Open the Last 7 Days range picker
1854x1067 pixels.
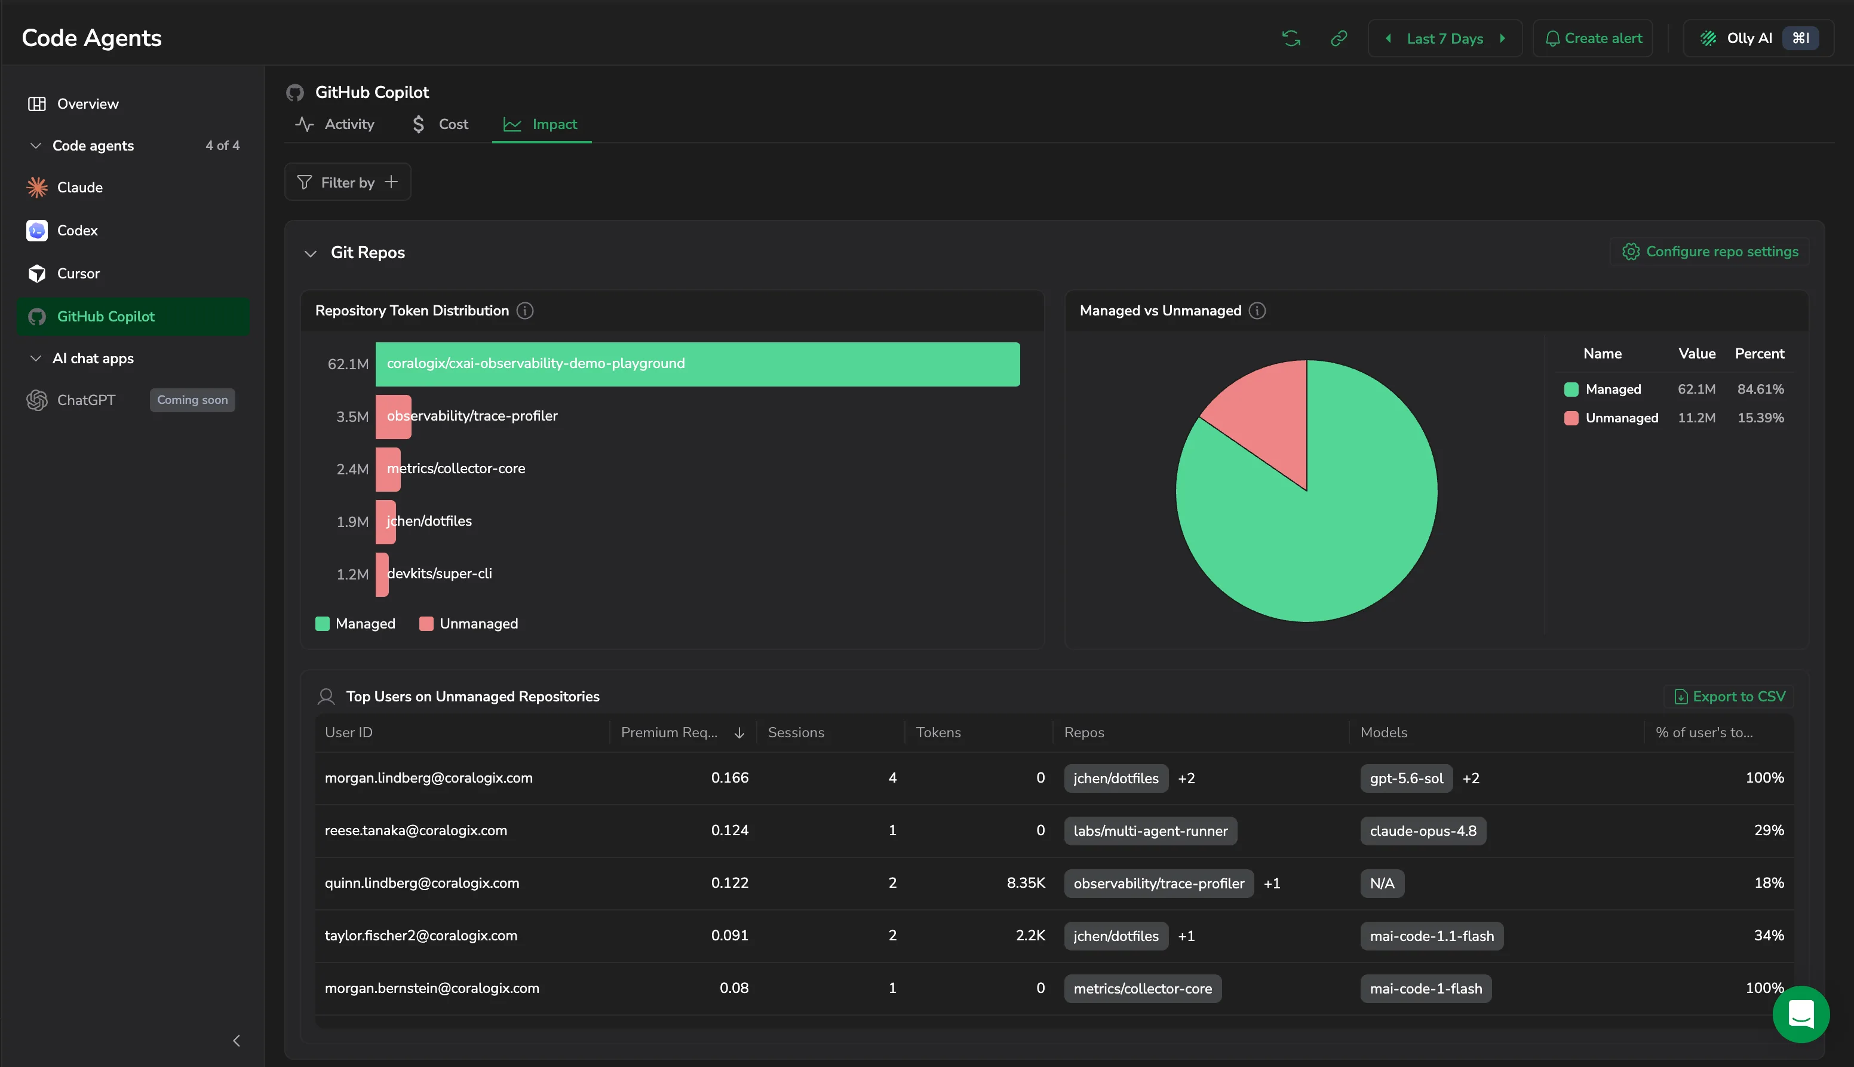(x=1444, y=38)
